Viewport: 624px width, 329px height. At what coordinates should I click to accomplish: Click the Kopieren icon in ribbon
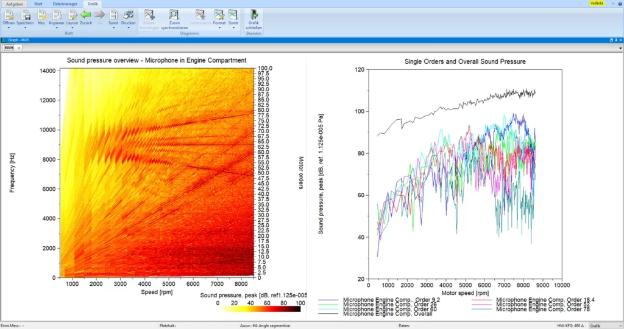click(57, 15)
